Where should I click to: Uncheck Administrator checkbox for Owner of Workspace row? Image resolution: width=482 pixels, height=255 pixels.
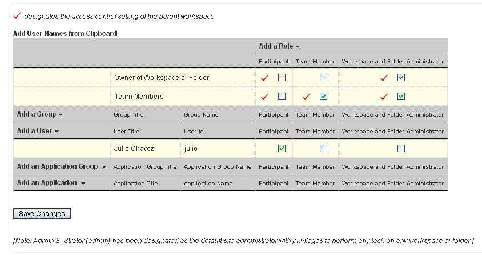click(x=401, y=77)
